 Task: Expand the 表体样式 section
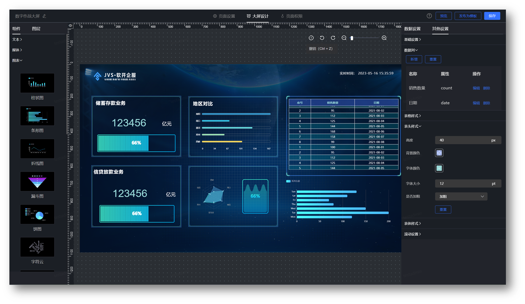coord(412,223)
